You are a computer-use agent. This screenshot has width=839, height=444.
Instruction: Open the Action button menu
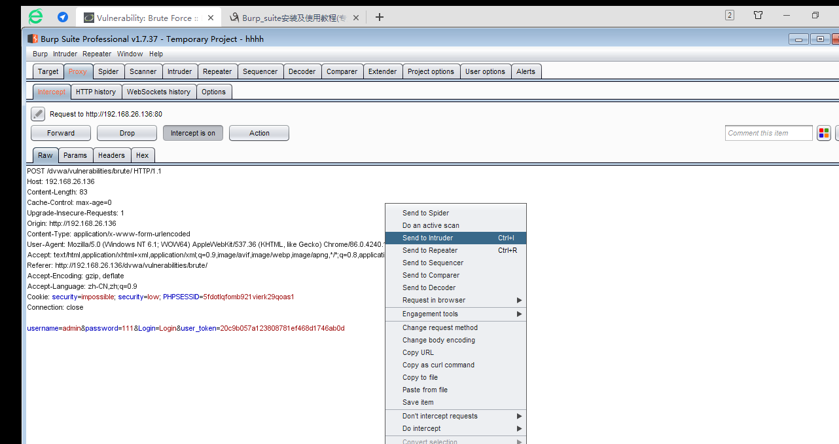point(259,133)
